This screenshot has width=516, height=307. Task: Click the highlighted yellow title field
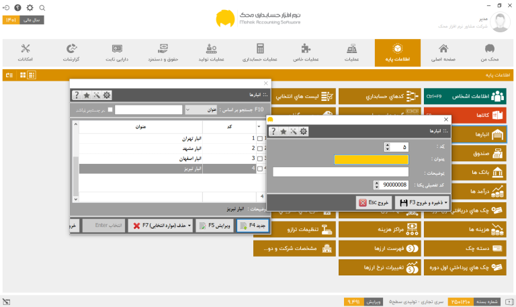[x=371, y=160]
